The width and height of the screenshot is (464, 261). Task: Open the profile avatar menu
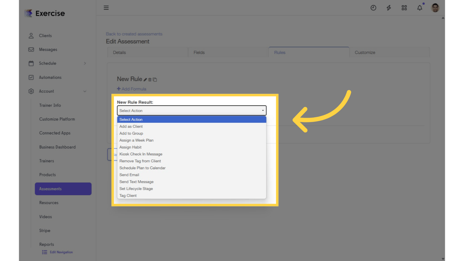[435, 7]
